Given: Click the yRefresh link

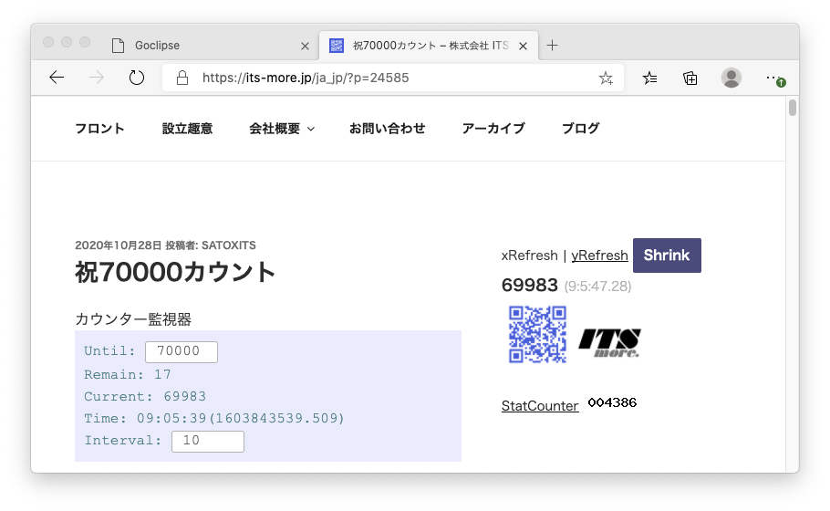Looking at the screenshot, I should click(x=599, y=255).
